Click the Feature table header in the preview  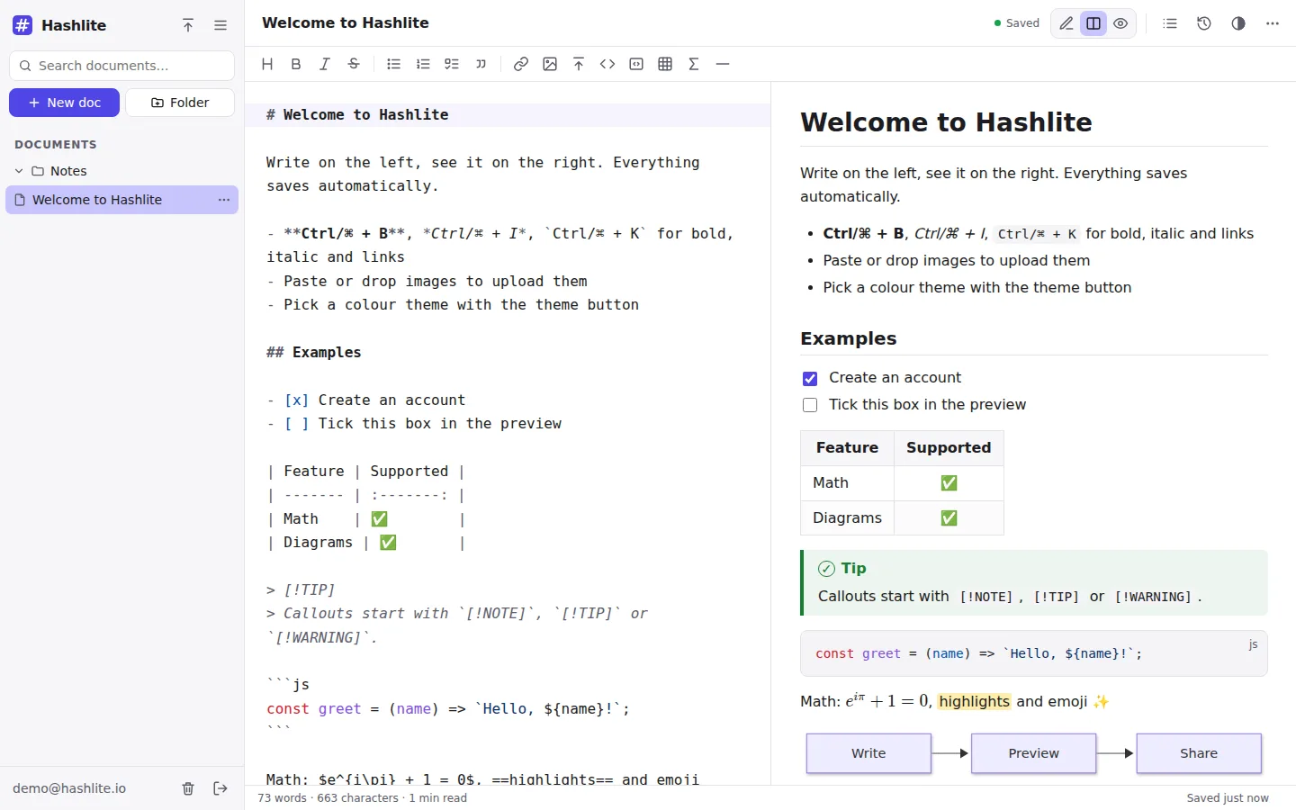click(847, 448)
